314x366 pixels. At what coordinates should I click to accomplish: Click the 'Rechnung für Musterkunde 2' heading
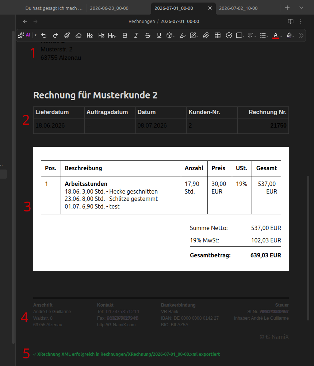(95, 95)
